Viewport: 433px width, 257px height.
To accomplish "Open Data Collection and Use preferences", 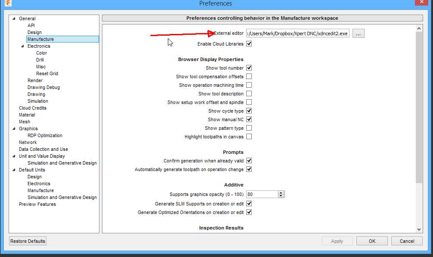I will (x=43, y=149).
